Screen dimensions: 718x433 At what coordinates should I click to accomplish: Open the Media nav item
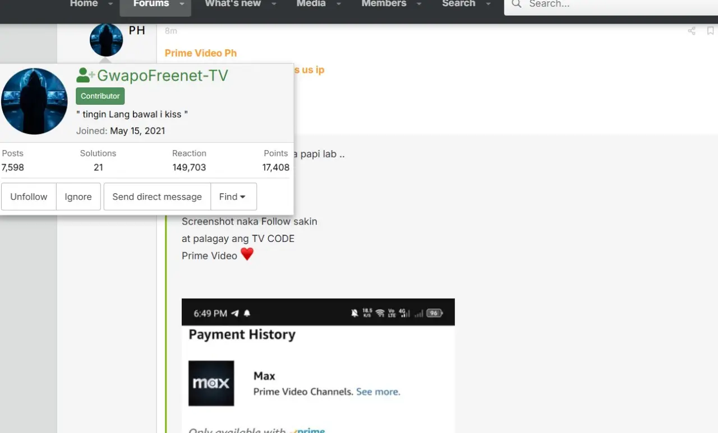point(311,3)
